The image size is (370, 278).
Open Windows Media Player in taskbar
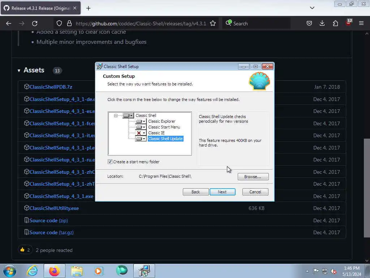tap(99, 271)
